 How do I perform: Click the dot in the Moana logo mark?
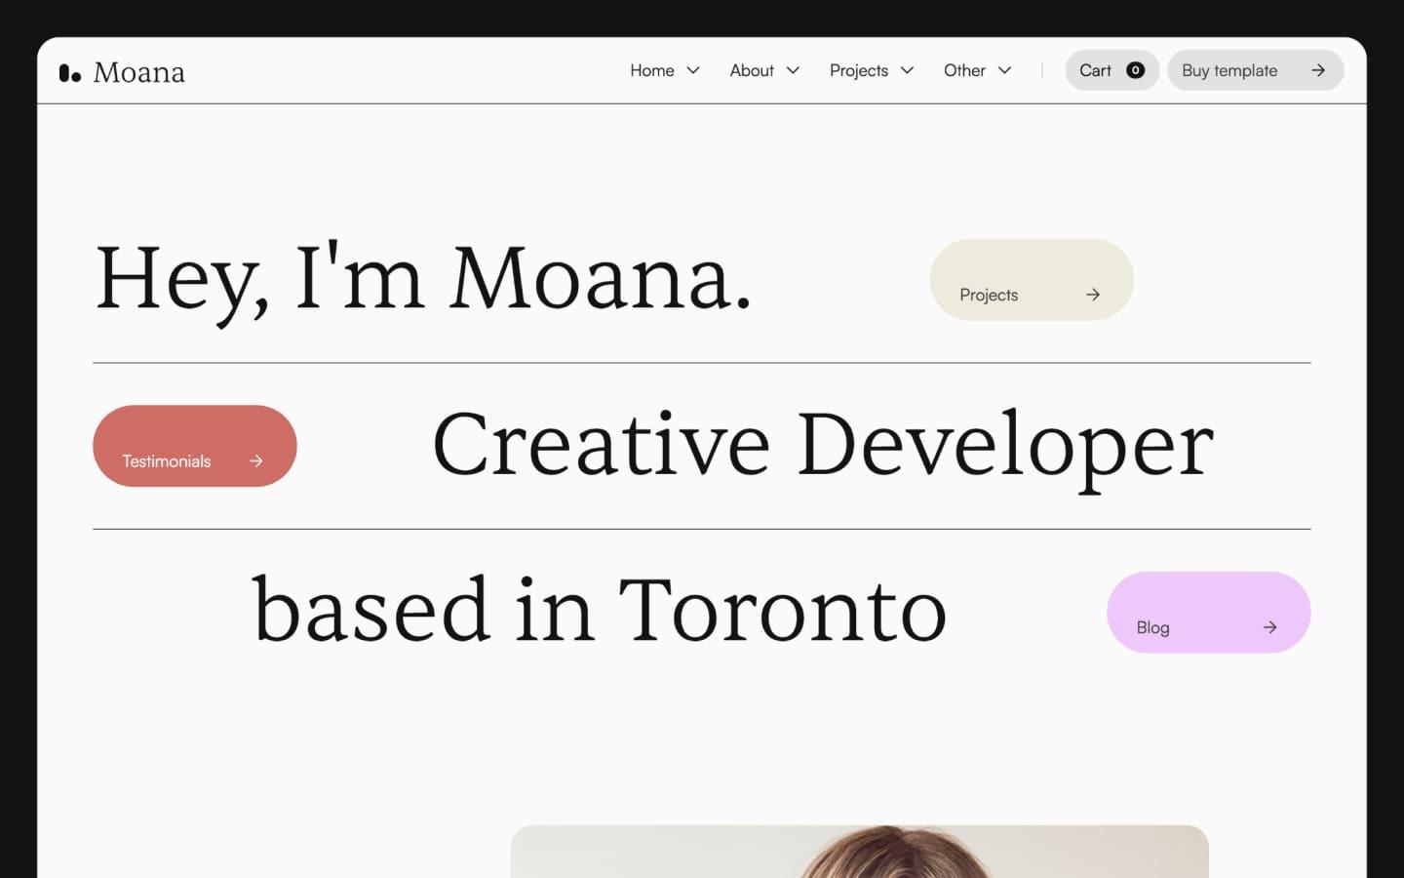(x=78, y=77)
